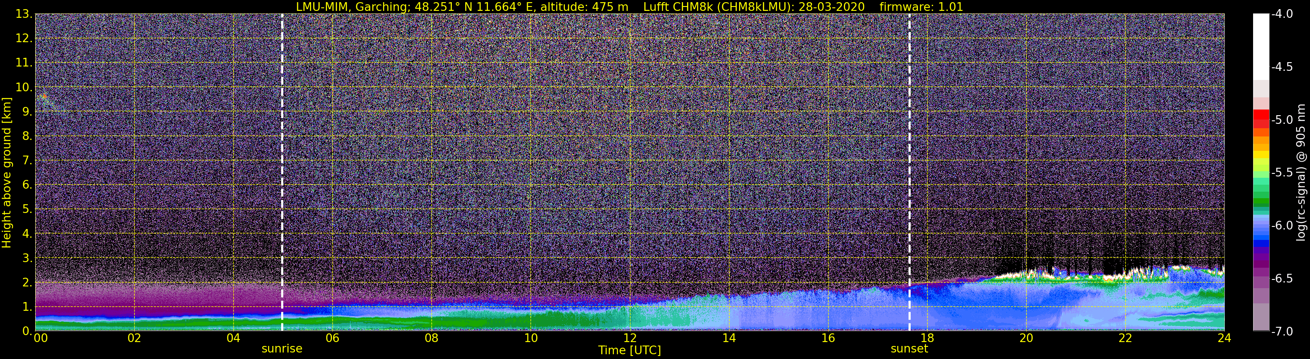
Task: Click the red band in the colorbar
Action: pos(1260,119)
